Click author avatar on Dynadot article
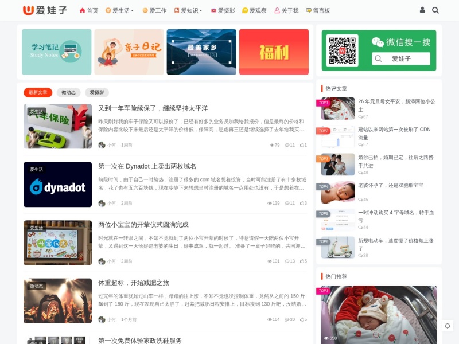The width and height of the screenshot is (459, 344). tap(102, 203)
